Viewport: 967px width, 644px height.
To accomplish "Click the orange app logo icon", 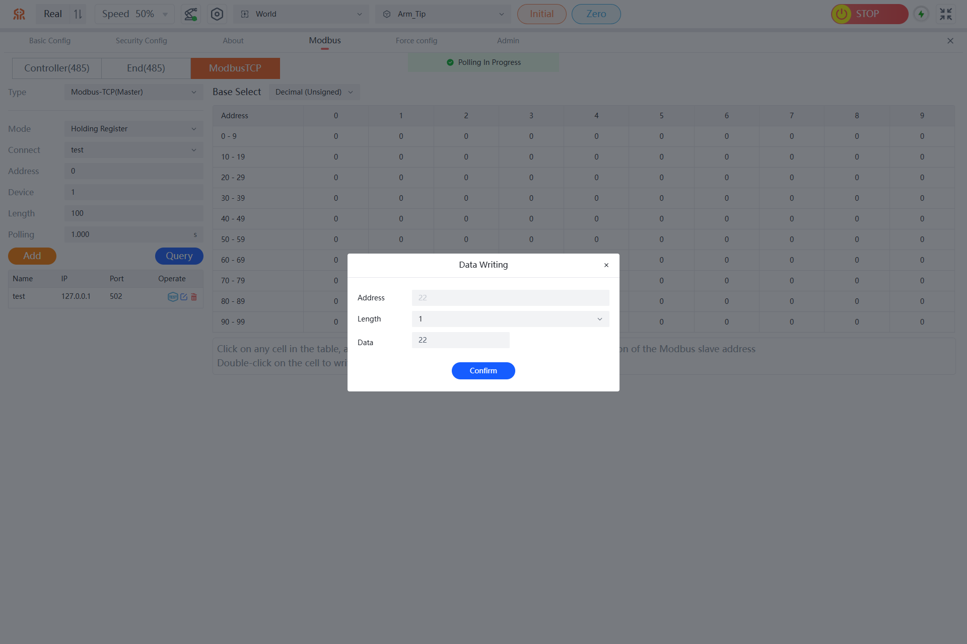I will [19, 14].
